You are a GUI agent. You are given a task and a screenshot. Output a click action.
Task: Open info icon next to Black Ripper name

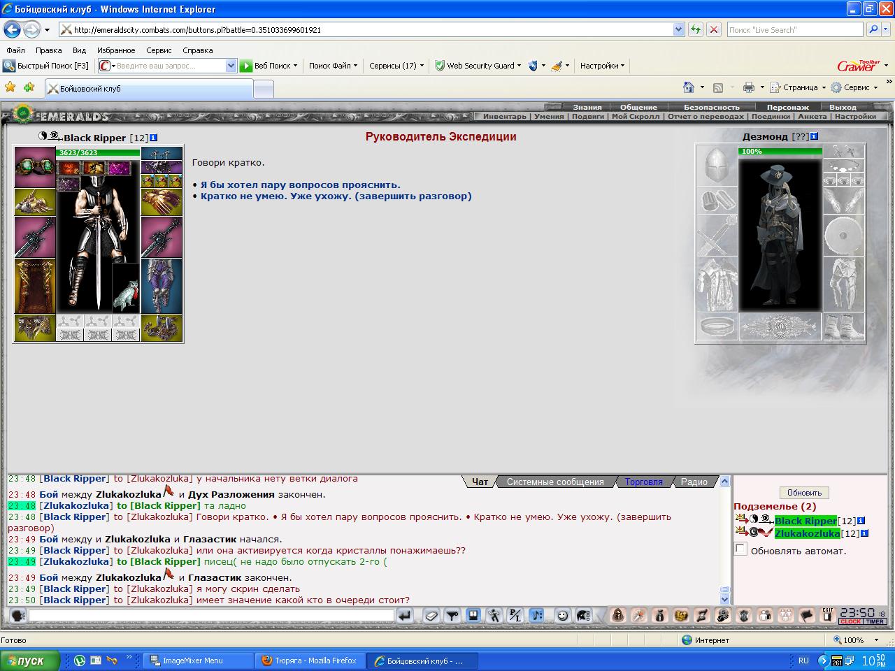(x=154, y=138)
